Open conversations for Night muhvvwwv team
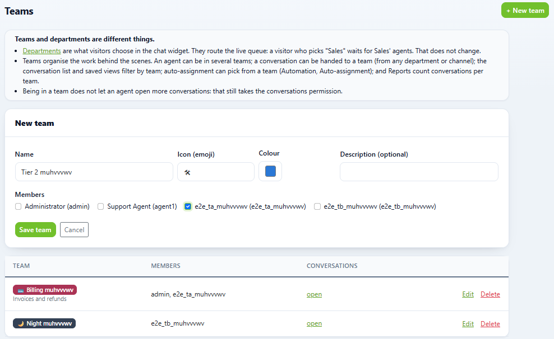554x339 pixels. [314, 323]
